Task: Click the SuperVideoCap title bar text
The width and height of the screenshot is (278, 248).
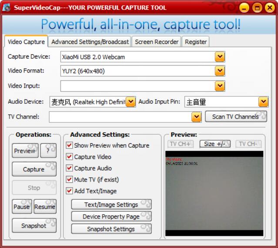Action: click(x=90, y=8)
